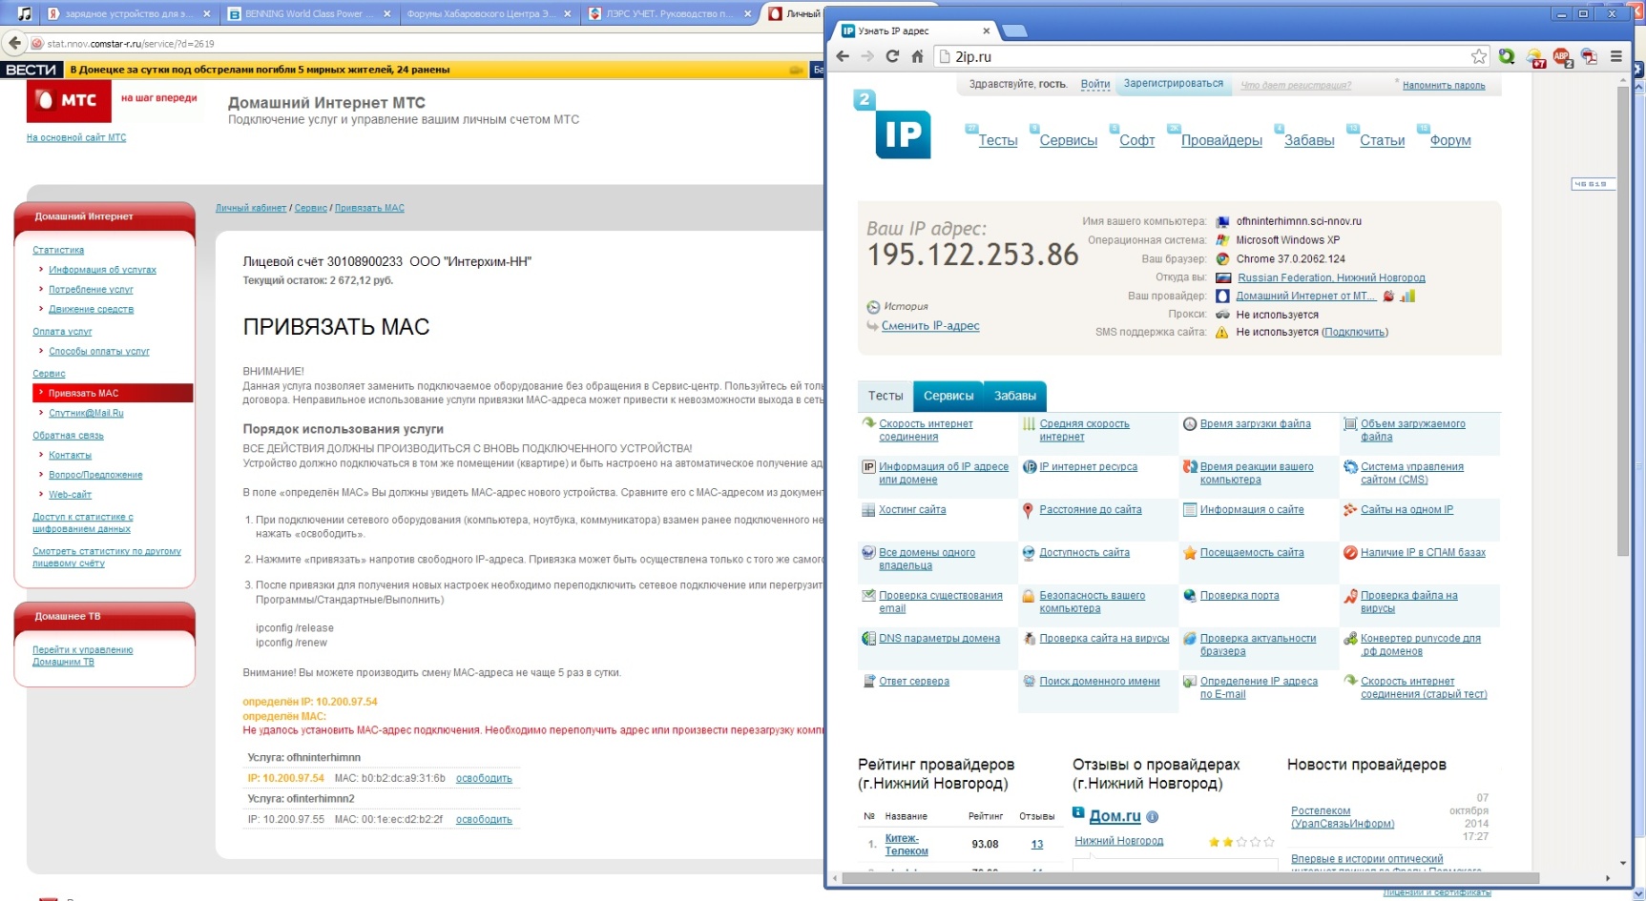Click the info icon beside Дом.ru

1152,816
